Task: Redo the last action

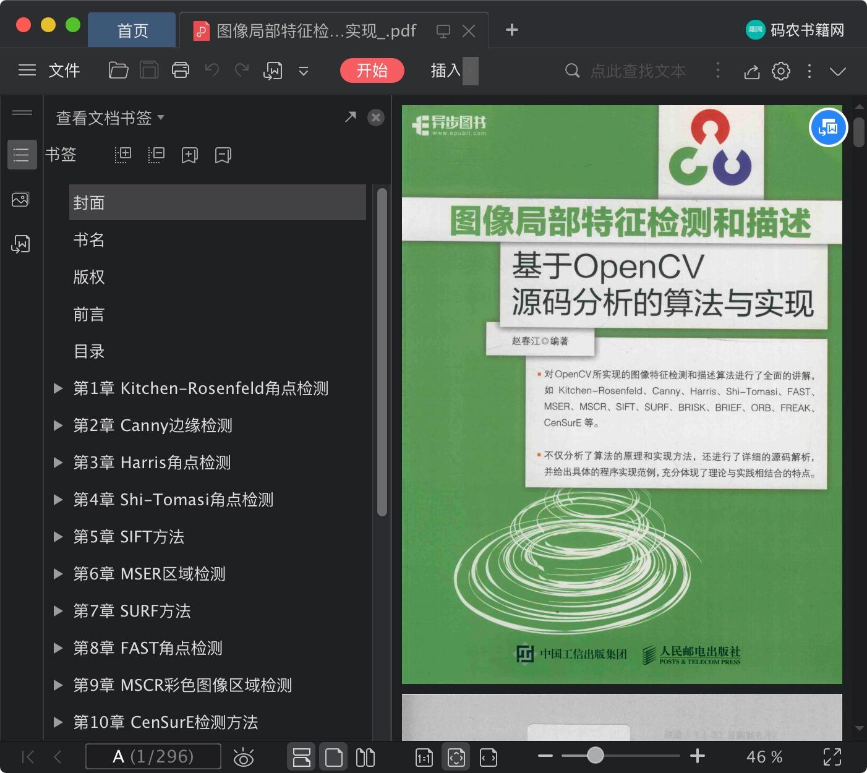Action: point(242,70)
